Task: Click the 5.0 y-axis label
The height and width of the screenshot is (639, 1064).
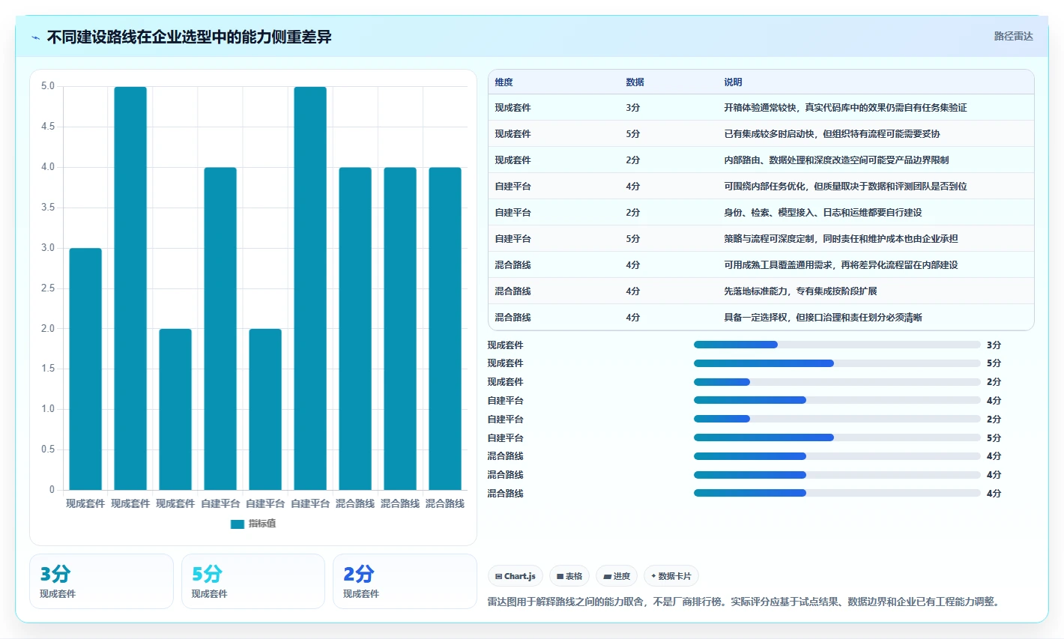Action: pyautogui.click(x=48, y=86)
